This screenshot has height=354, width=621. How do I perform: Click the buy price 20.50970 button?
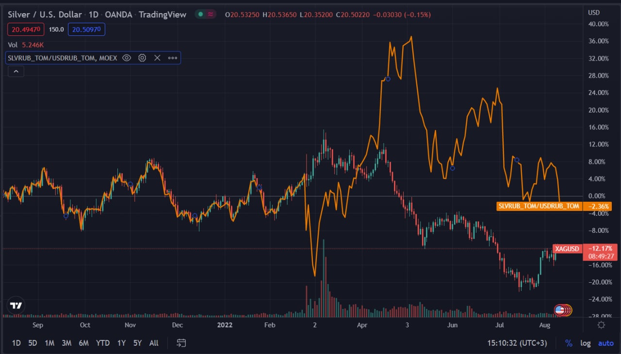tap(86, 29)
